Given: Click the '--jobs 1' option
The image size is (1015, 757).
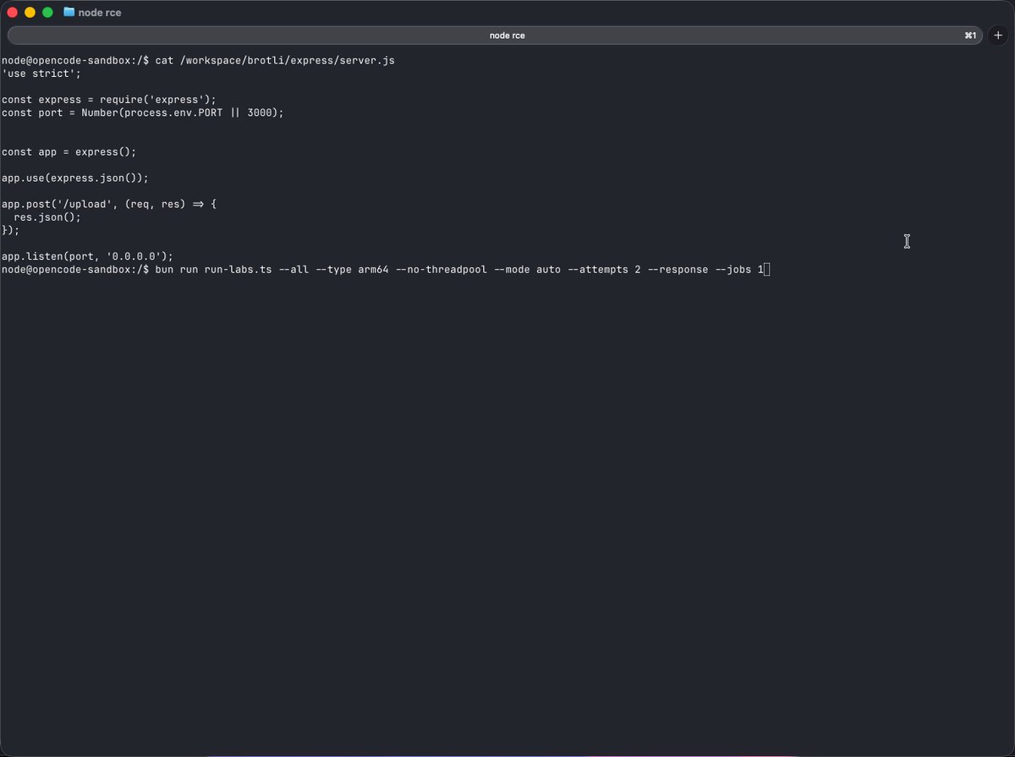Looking at the screenshot, I should click(x=739, y=269).
